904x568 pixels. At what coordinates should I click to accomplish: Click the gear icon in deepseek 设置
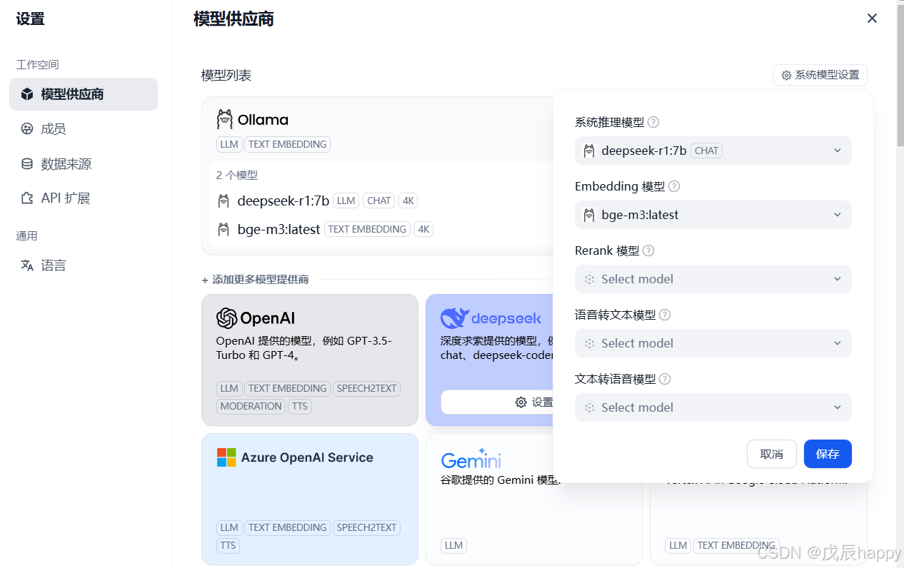pyautogui.click(x=521, y=402)
